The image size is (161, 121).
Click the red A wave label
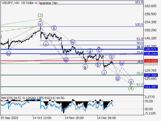point(85,69)
